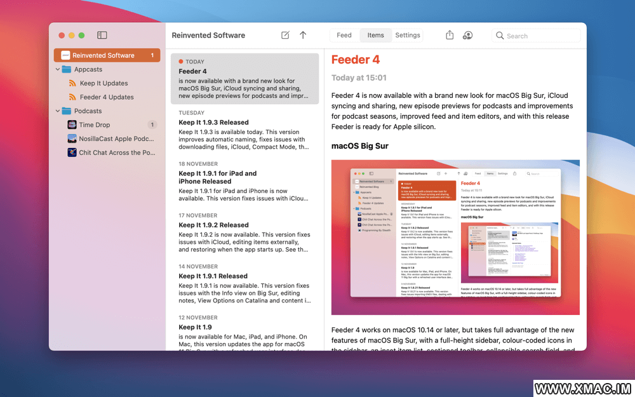Click the new item compose icon
635x397 pixels.
pyautogui.click(x=285, y=36)
